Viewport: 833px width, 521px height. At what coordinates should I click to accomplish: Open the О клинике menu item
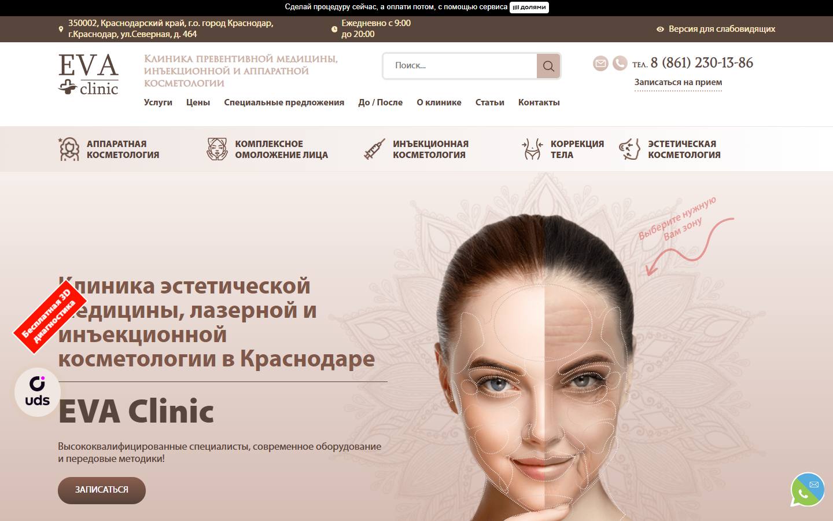pos(439,102)
